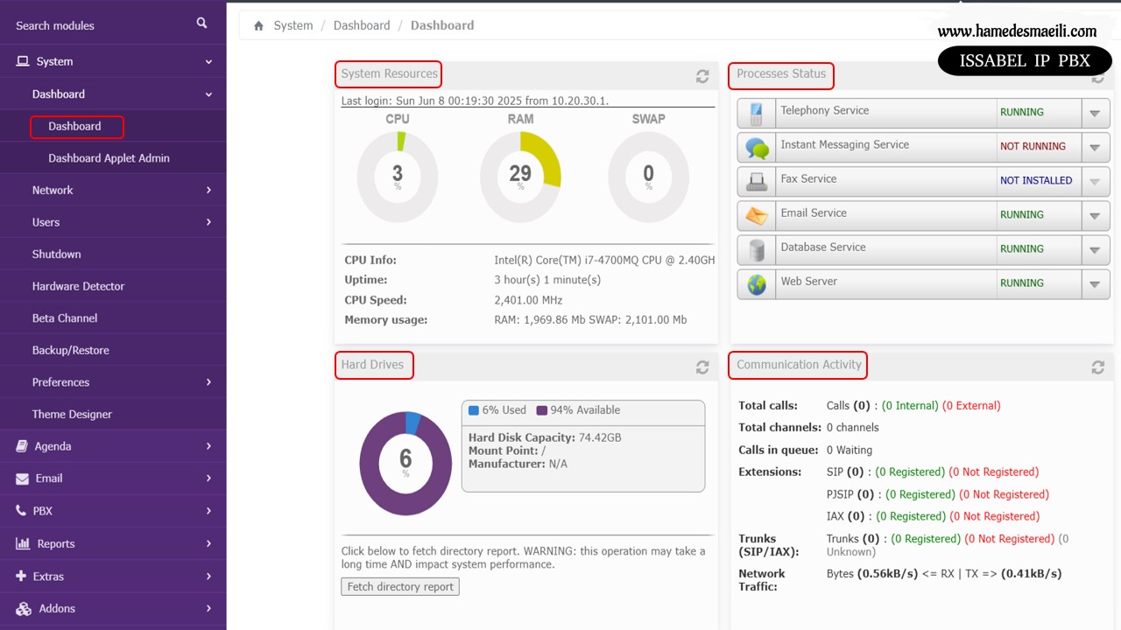Click the Search modules input field
This screenshot has width=1121, height=630.
pyautogui.click(x=96, y=25)
